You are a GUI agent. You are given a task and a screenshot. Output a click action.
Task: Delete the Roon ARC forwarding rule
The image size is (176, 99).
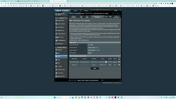pos(119,65)
